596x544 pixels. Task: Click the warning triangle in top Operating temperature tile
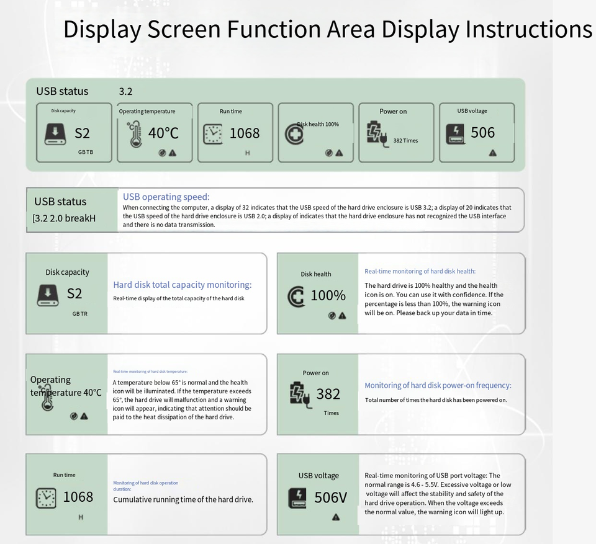pyautogui.click(x=173, y=153)
